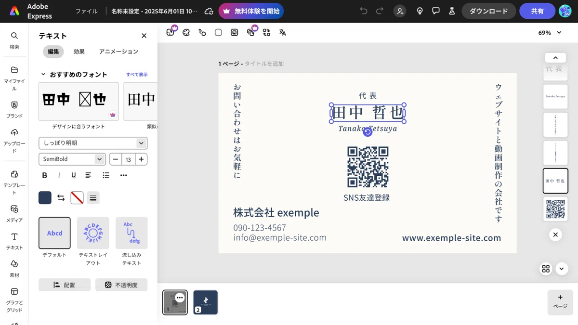Switch to the 効果 tab

[79, 52]
